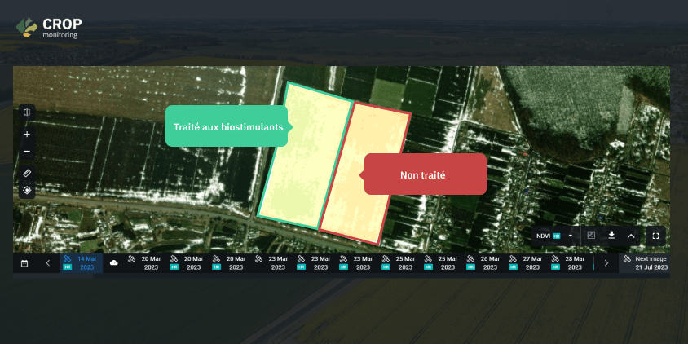Select the 14 Mar 2023 image
The width and height of the screenshot is (688, 344).
pyautogui.click(x=82, y=263)
